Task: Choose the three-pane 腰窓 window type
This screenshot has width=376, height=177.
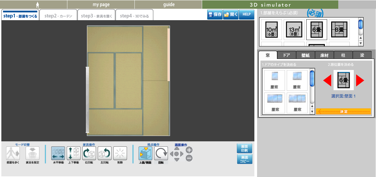Action: pyautogui.click(x=275, y=103)
